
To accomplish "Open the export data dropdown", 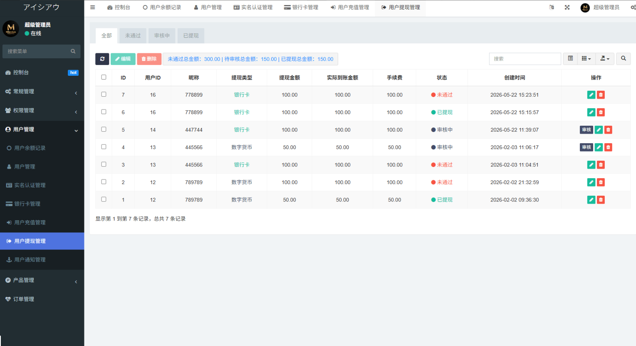I will 605,59.
